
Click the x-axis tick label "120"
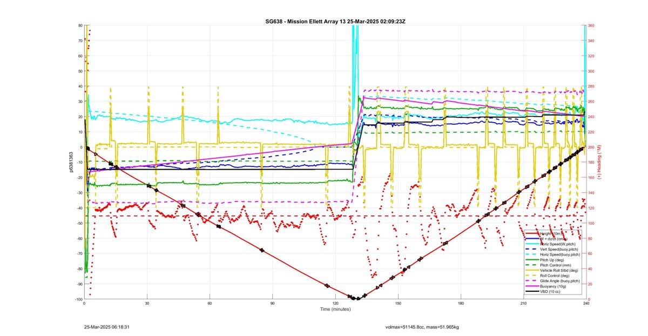(335, 304)
